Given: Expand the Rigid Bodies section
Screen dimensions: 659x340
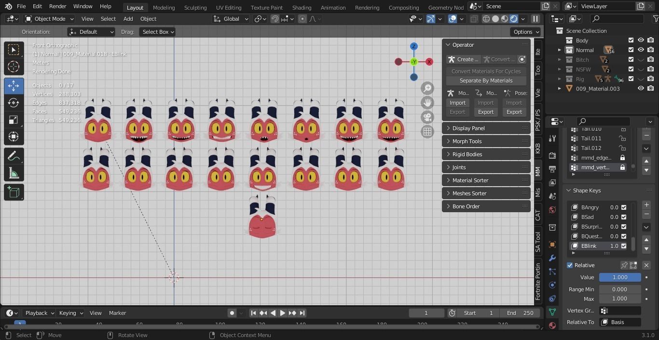Looking at the screenshot, I should [x=486, y=154].
